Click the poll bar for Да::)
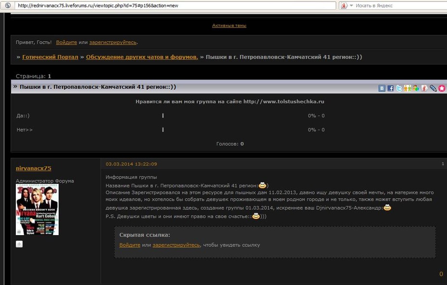This screenshot has width=447, height=285. pyautogui.click(x=163, y=116)
